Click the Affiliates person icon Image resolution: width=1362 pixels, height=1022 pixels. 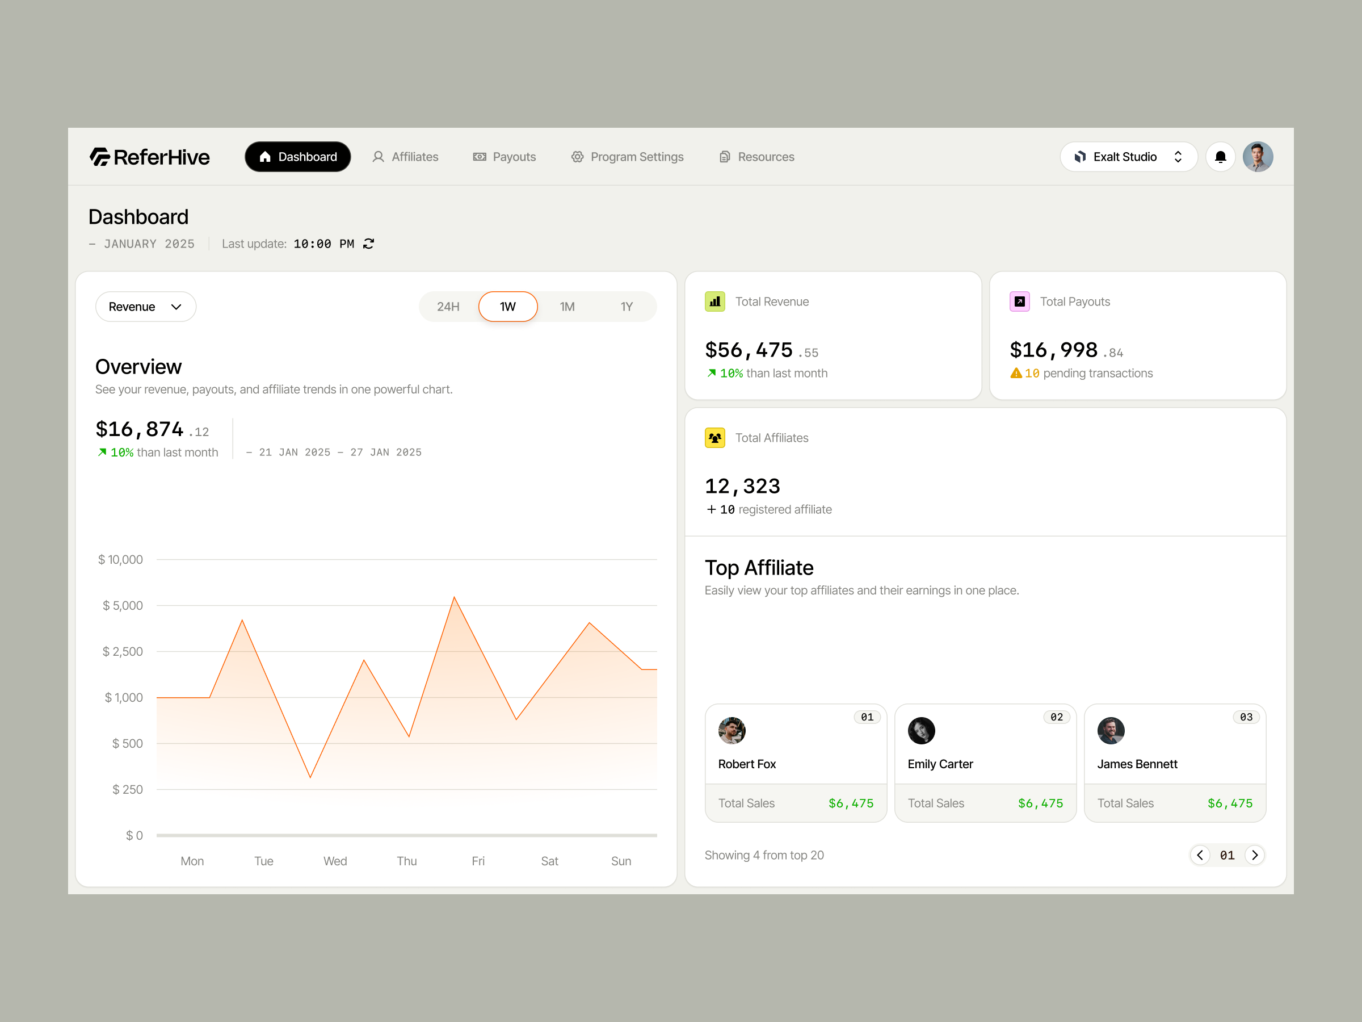coord(379,157)
